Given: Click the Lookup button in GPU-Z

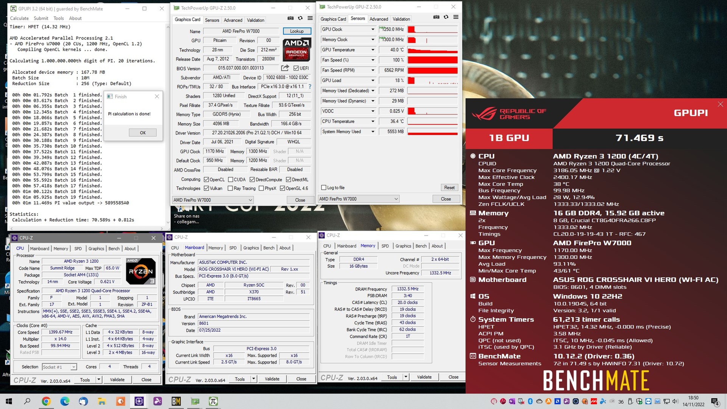Looking at the screenshot, I should pos(297,31).
